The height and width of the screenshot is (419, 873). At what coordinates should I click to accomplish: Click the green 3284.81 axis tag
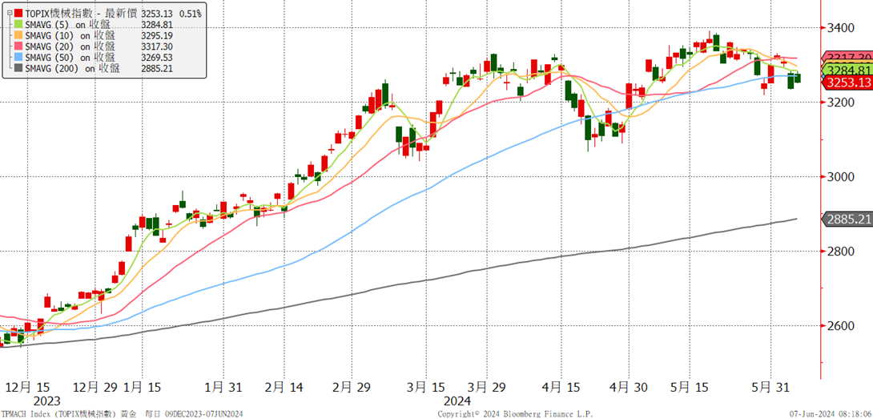(x=847, y=71)
